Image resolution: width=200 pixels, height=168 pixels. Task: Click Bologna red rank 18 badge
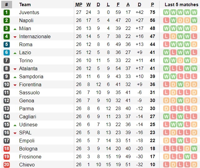coord(7,149)
